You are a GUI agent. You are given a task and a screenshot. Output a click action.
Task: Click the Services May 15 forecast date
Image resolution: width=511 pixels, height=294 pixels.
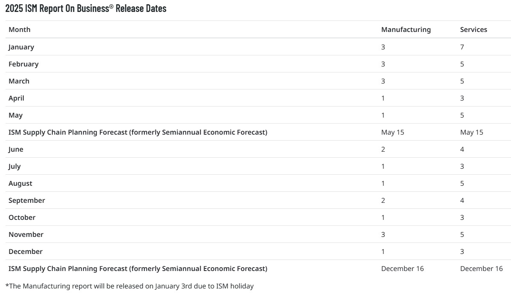pyautogui.click(x=471, y=132)
